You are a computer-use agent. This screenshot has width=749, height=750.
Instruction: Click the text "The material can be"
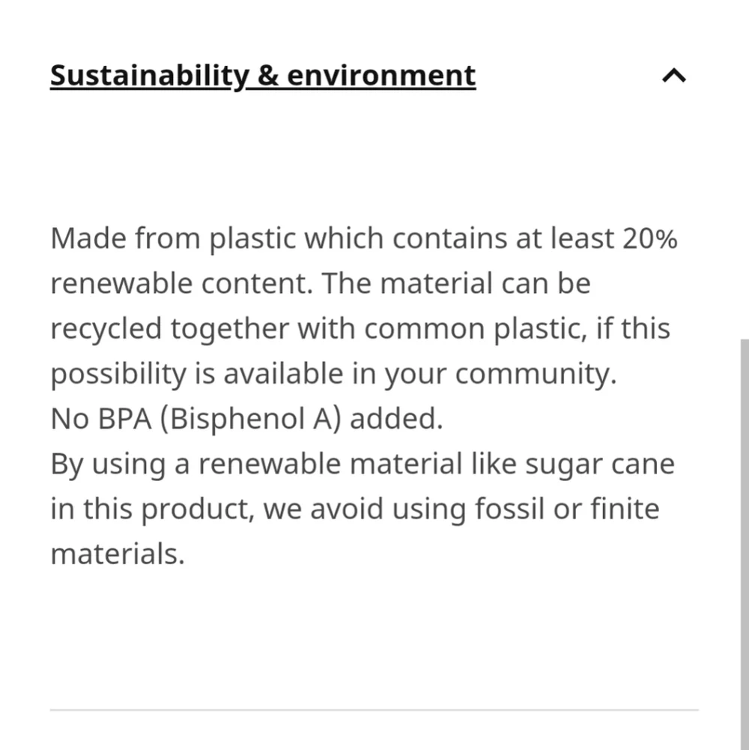(456, 282)
